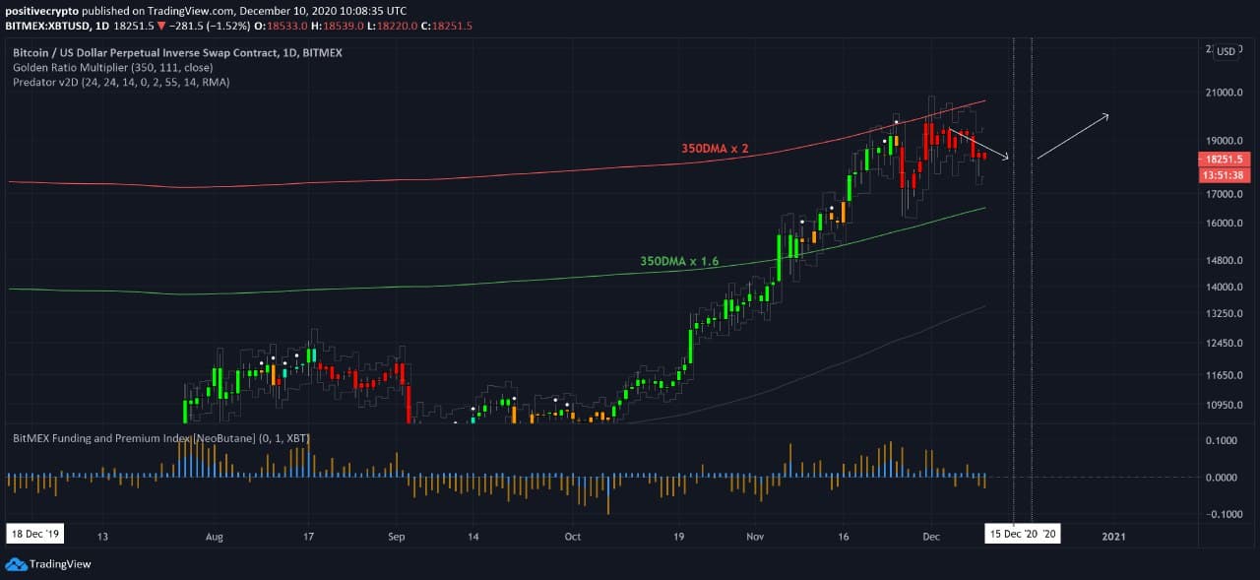Click the red current price tag 18251.5
This screenshot has width=1260, height=580.
pos(1224,159)
